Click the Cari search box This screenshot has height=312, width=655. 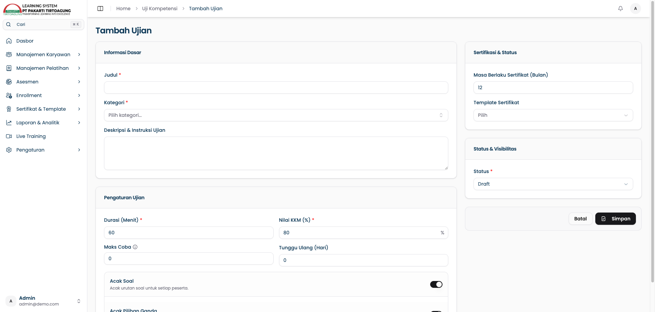click(x=44, y=25)
